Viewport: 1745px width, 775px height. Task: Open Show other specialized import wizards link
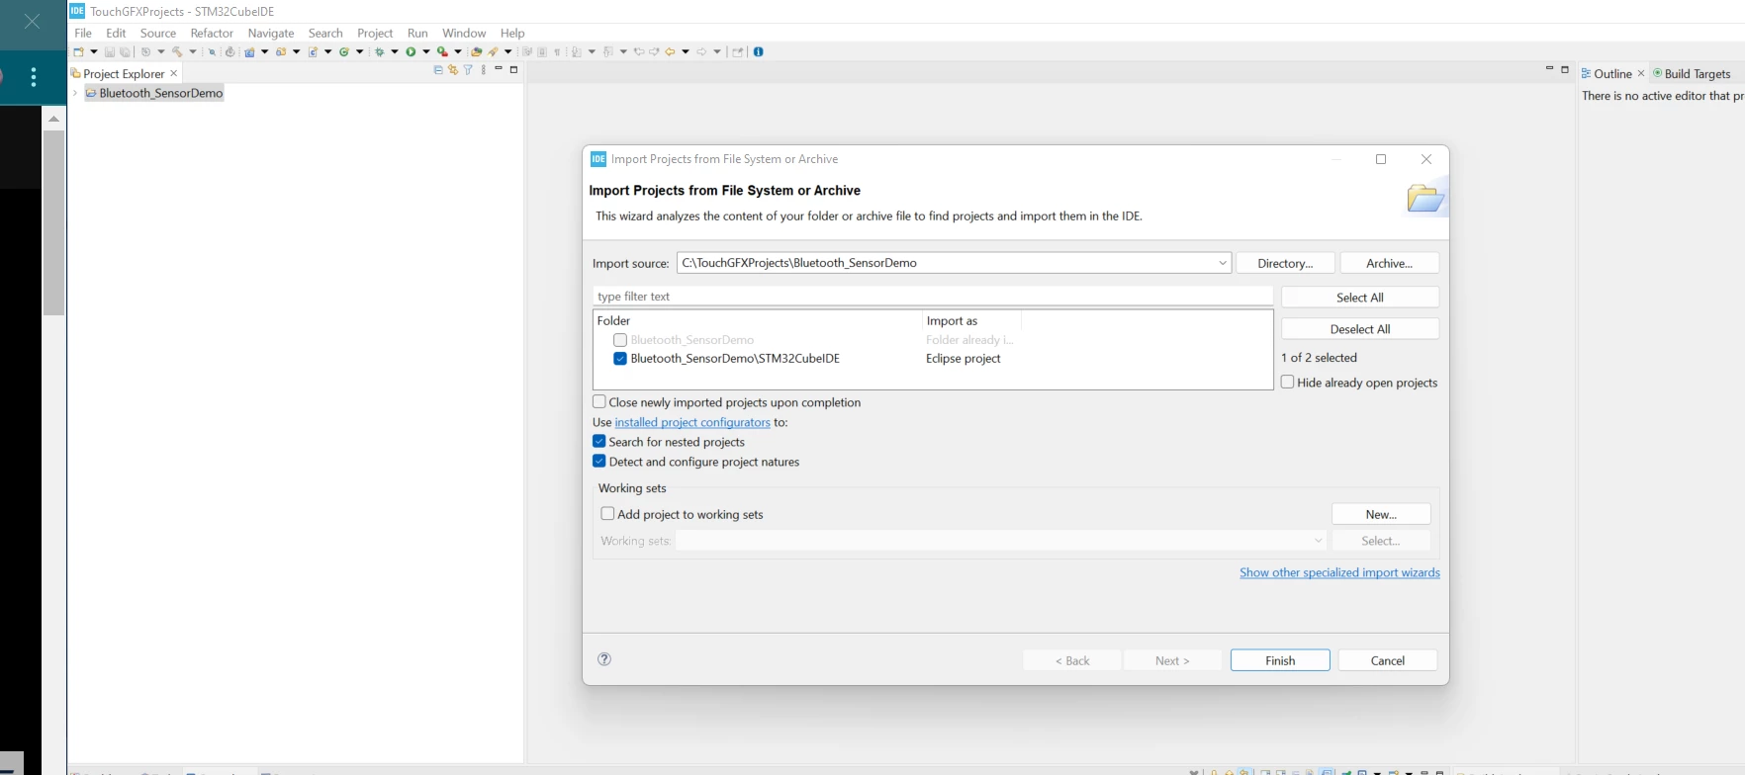(1339, 572)
